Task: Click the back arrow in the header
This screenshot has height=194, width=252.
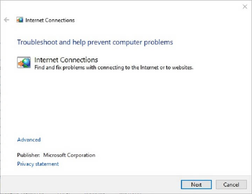Action: (x=6, y=20)
